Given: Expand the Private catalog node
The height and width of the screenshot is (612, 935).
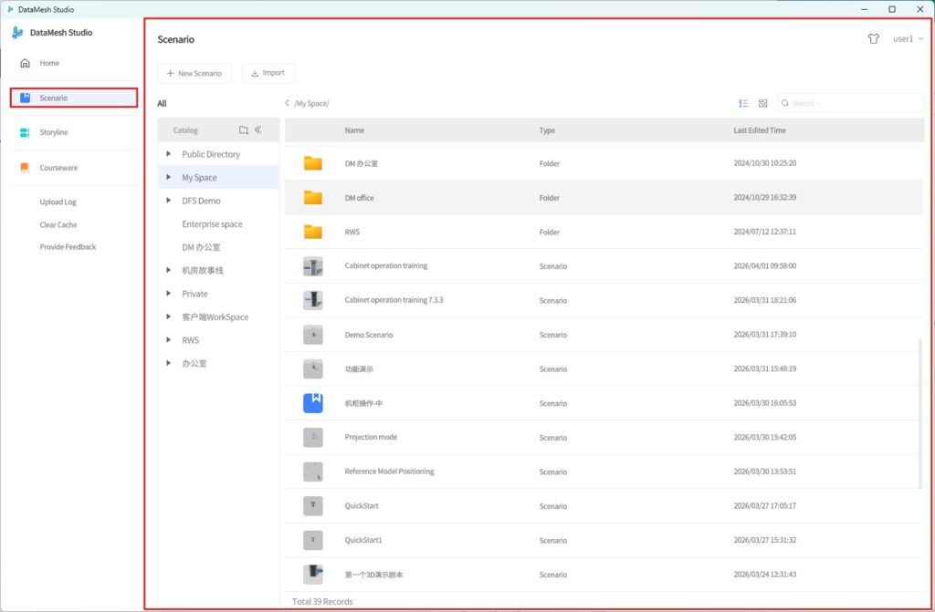Looking at the screenshot, I should (x=169, y=294).
